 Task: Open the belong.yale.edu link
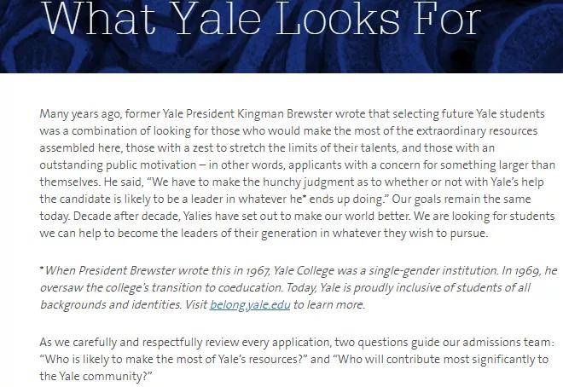(x=250, y=304)
